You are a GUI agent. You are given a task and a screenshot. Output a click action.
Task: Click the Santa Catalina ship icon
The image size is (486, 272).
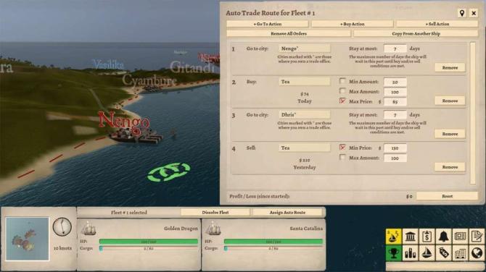[213, 229]
